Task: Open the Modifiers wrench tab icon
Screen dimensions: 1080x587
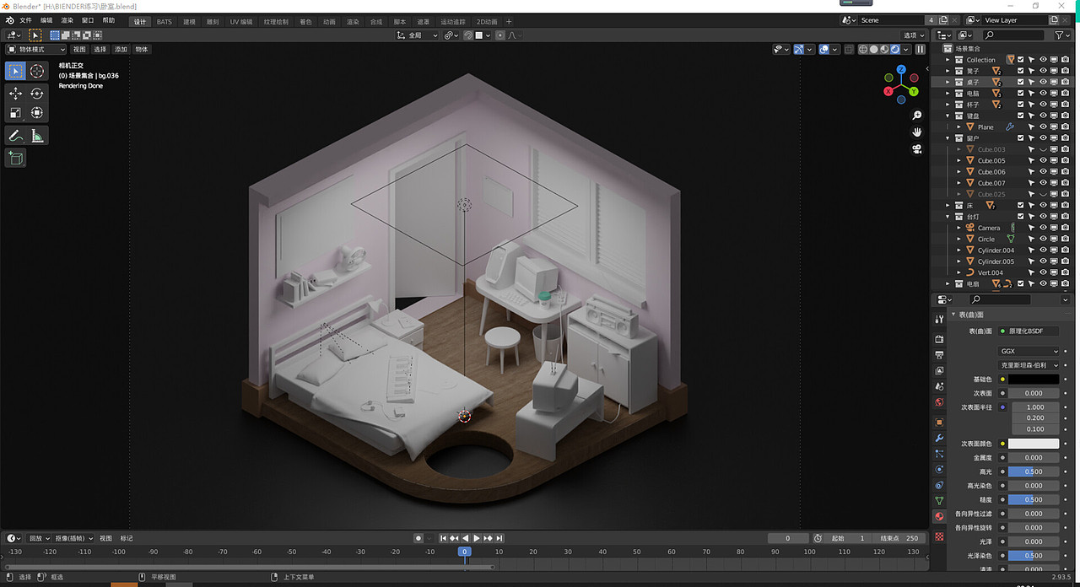Action: pos(939,439)
